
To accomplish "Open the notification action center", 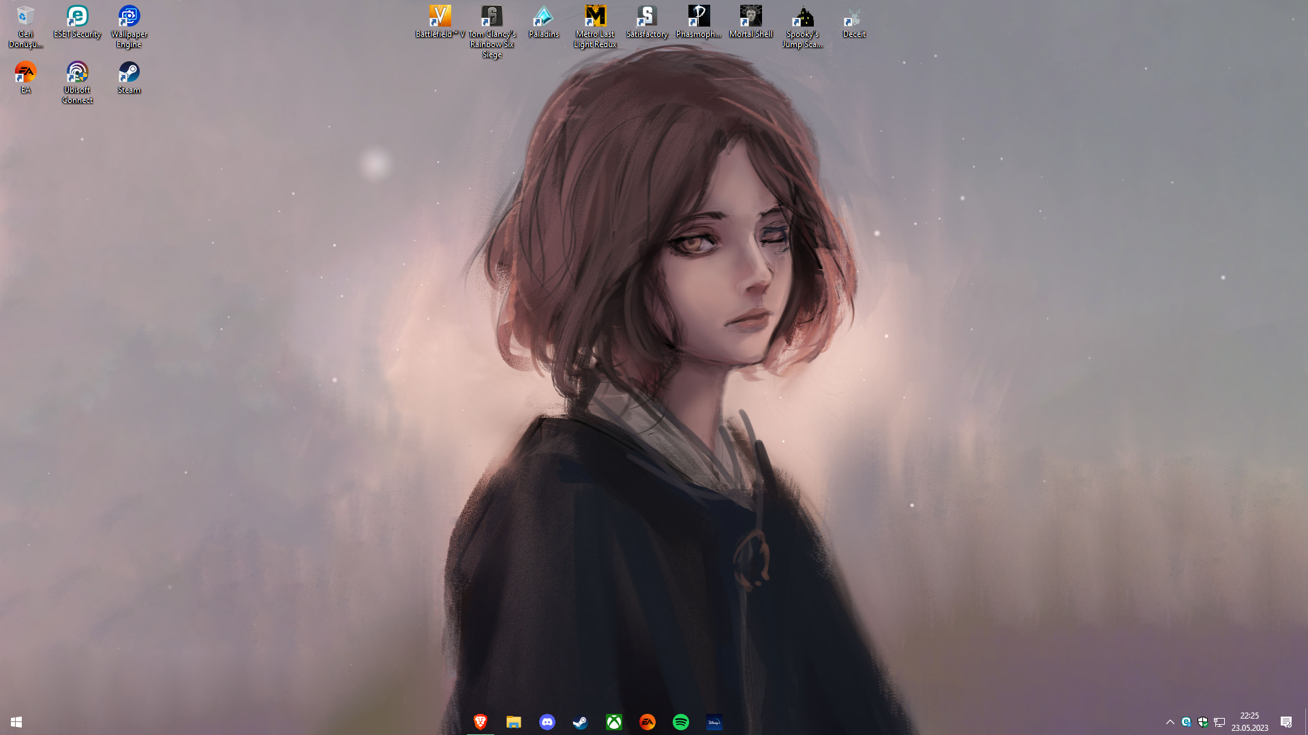I will 1286,722.
